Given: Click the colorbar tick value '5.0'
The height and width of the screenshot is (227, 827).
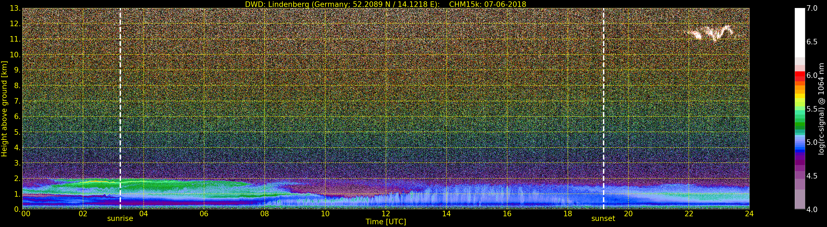Looking at the screenshot, I should [812, 142].
